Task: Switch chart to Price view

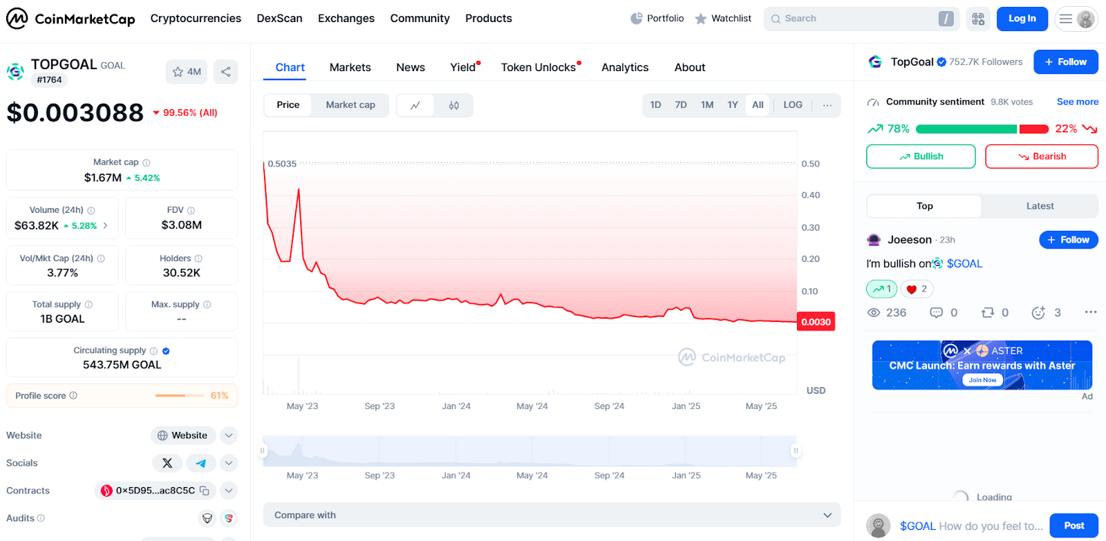Action: point(288,105)
